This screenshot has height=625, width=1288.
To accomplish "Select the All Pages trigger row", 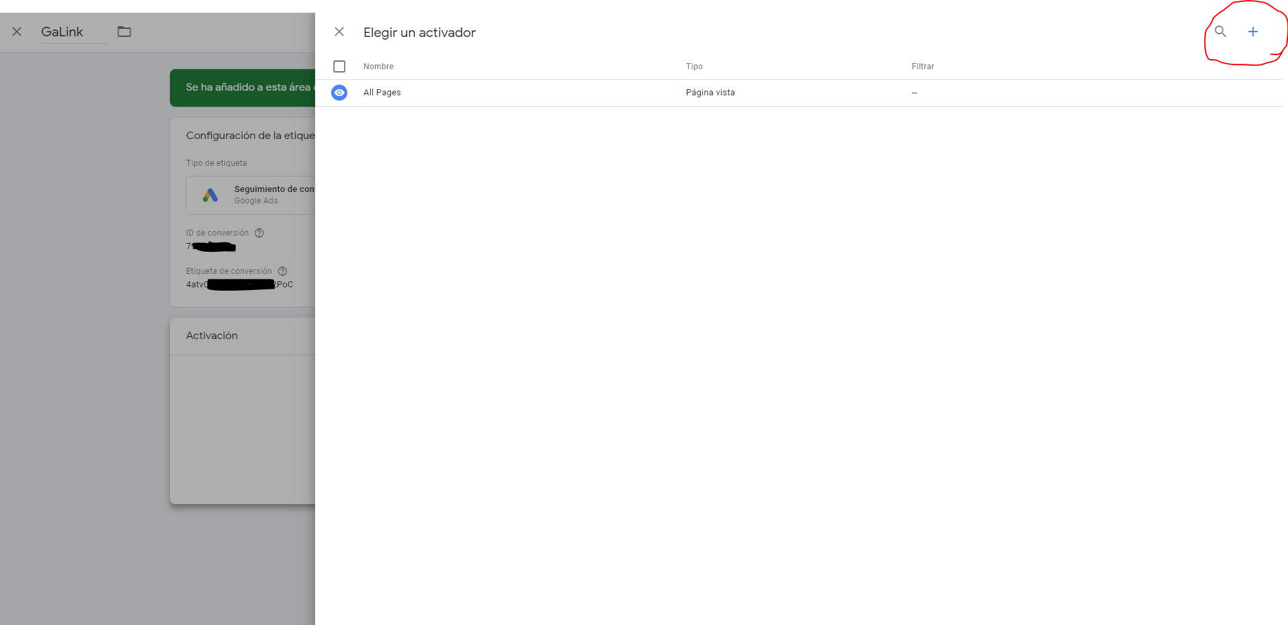I will click(x=382, y=93).
